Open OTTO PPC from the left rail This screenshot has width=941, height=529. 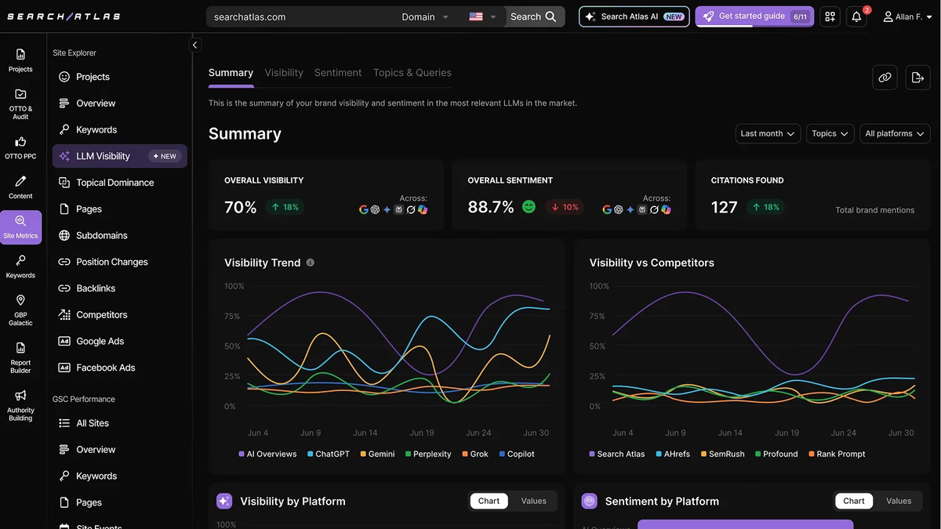click(x=20, y=147)
